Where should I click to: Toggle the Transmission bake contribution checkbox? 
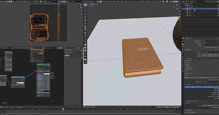click(x=218, y=93)
